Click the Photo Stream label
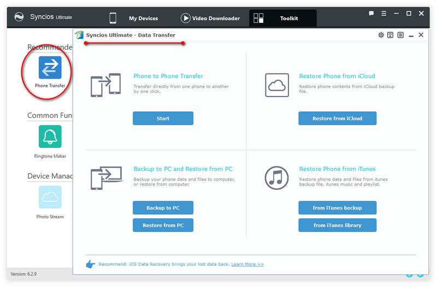The height and width of the screenshot is (287, 437). 50,217
